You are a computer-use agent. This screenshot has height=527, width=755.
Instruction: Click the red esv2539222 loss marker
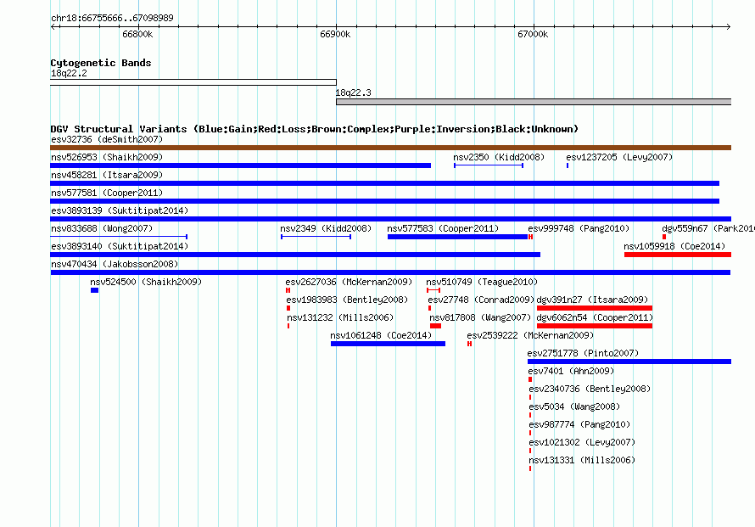pyautogui.click(x=469, y=344)
